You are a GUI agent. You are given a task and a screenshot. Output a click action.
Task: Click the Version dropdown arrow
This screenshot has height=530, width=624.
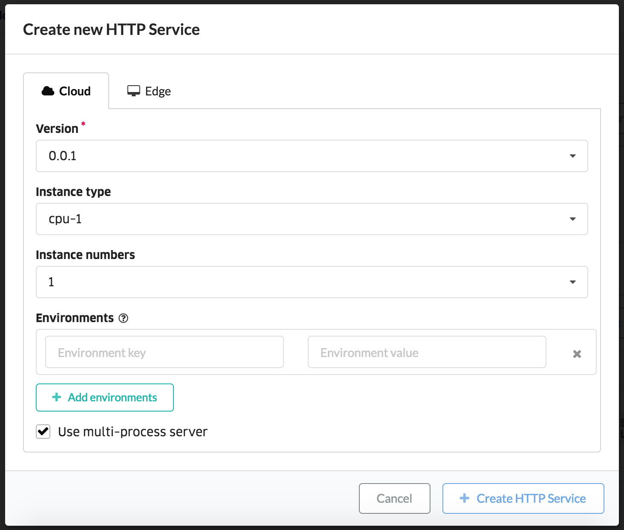click(573, 156)
